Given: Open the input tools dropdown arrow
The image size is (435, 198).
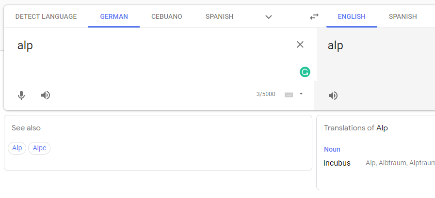Looking at the screenshot, I should point(301,94).
